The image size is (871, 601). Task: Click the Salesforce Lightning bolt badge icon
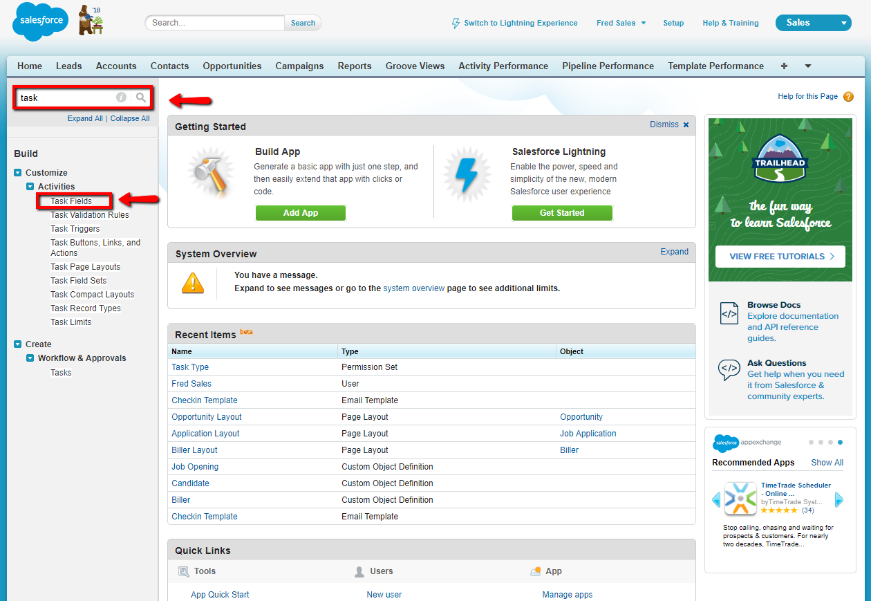click(468, 175)
